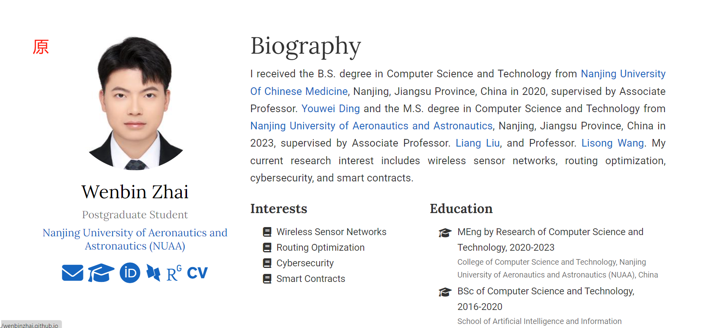Click the graduation cap icon beside MEng entry
705x328 pixels.
(445, 233)
